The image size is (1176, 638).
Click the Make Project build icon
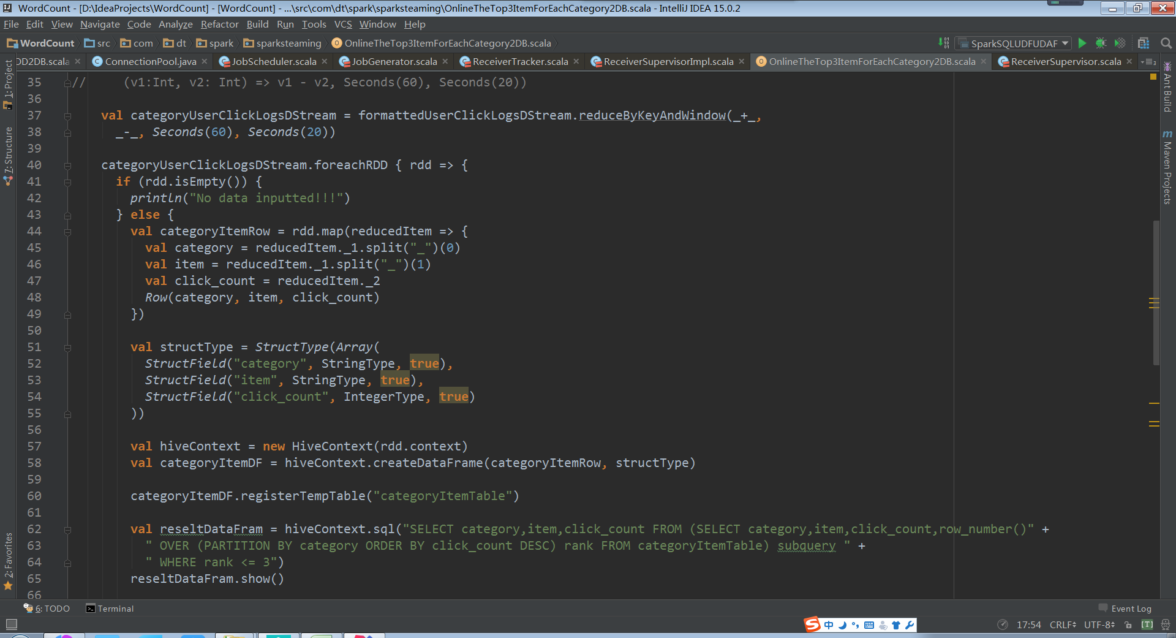pos(944,43)
